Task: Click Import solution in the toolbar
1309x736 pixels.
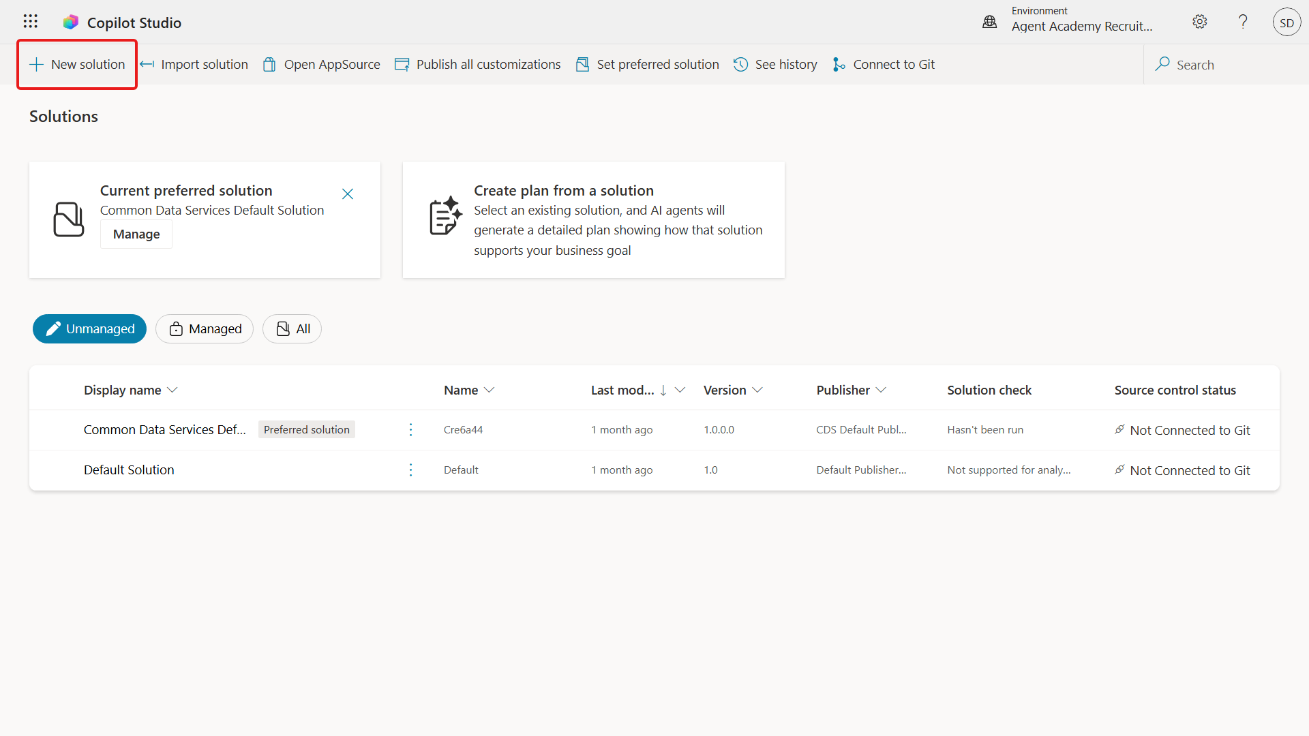Action: point(194,64)
